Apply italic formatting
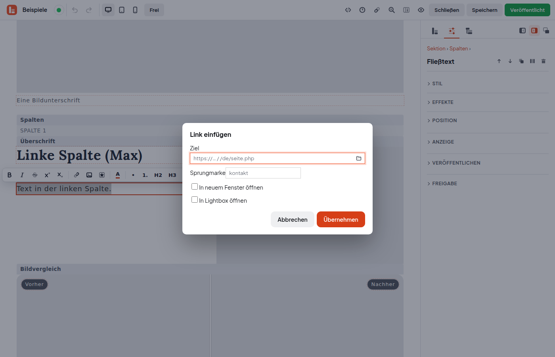This screenshot has height=357, width=555. click(x=22, y=175)
